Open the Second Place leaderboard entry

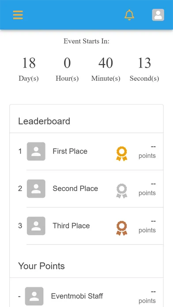(86, 188)
